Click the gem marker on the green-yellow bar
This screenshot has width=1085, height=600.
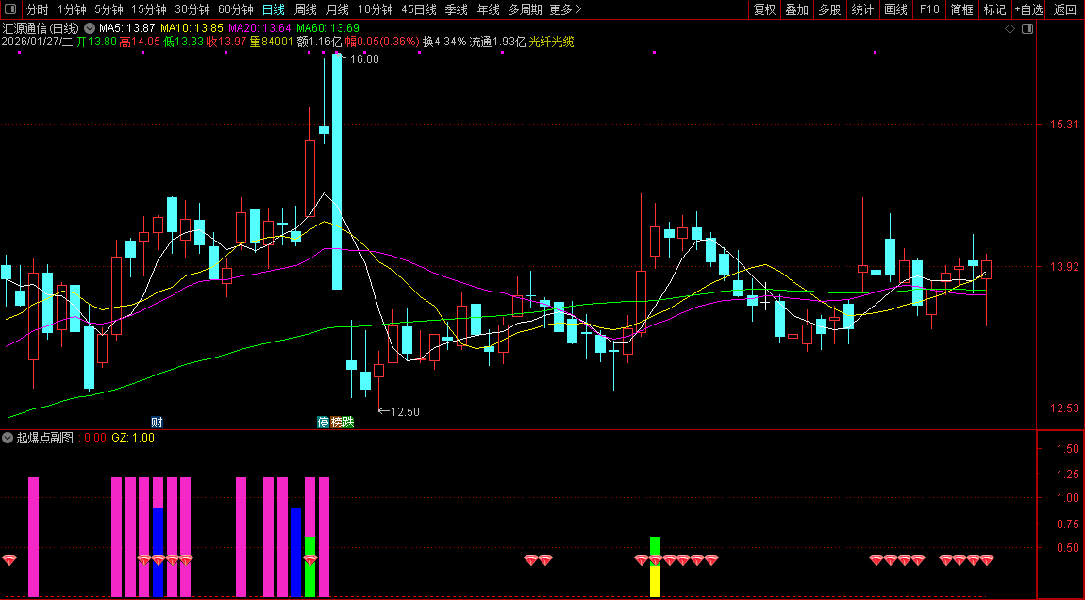pyautogui.click(x=656, y=559)
